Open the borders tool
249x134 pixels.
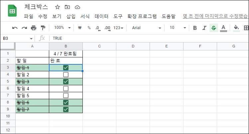246,28
